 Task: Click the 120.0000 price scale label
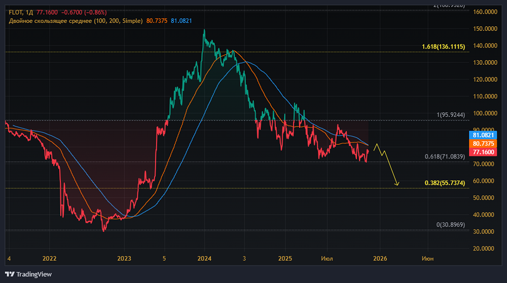(485, 79)
